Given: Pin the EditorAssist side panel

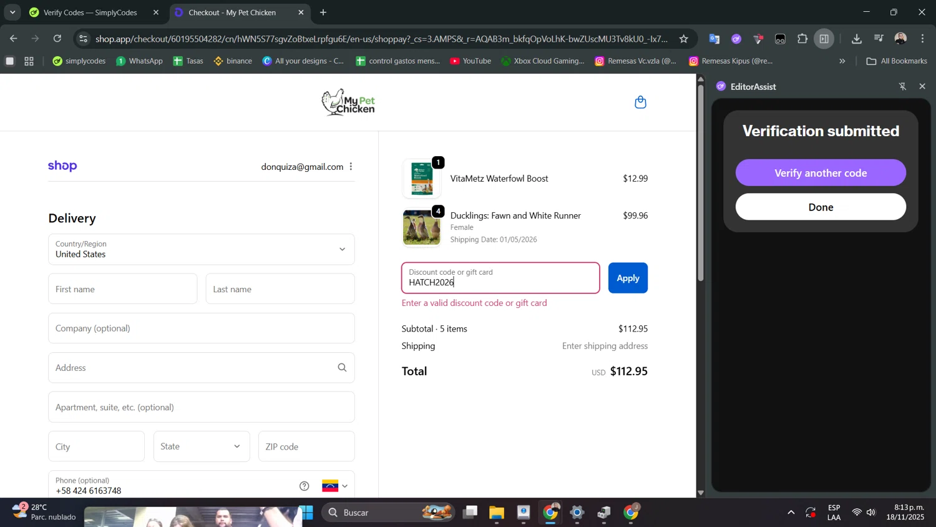Looking at the screenshot, I should coord(902,87).
